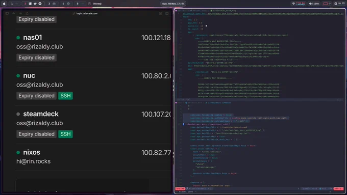The width and height of the screenshot is (347, 195).
Task: Click the BEGIN PGP MESSAGE line in editor
Action: (215, 78)
